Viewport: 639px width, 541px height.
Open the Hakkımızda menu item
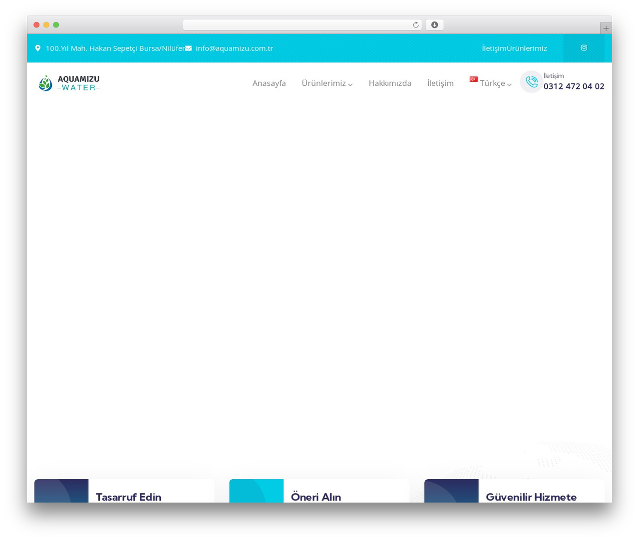pyautogui.click(x=390, y=83)
